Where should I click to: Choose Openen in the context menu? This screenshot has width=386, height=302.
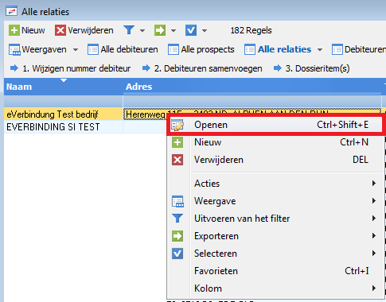click(x=275, y=125)
